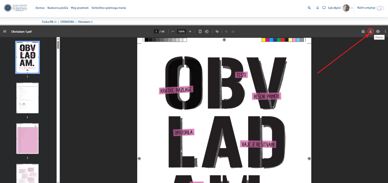The width and height of the screenshot is (388, 183).
Task: Click the Alma Mater Europaea logo
Action: point(15,8)
